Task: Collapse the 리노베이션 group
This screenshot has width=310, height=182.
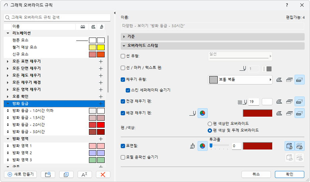Action: (x=8, y=33)
